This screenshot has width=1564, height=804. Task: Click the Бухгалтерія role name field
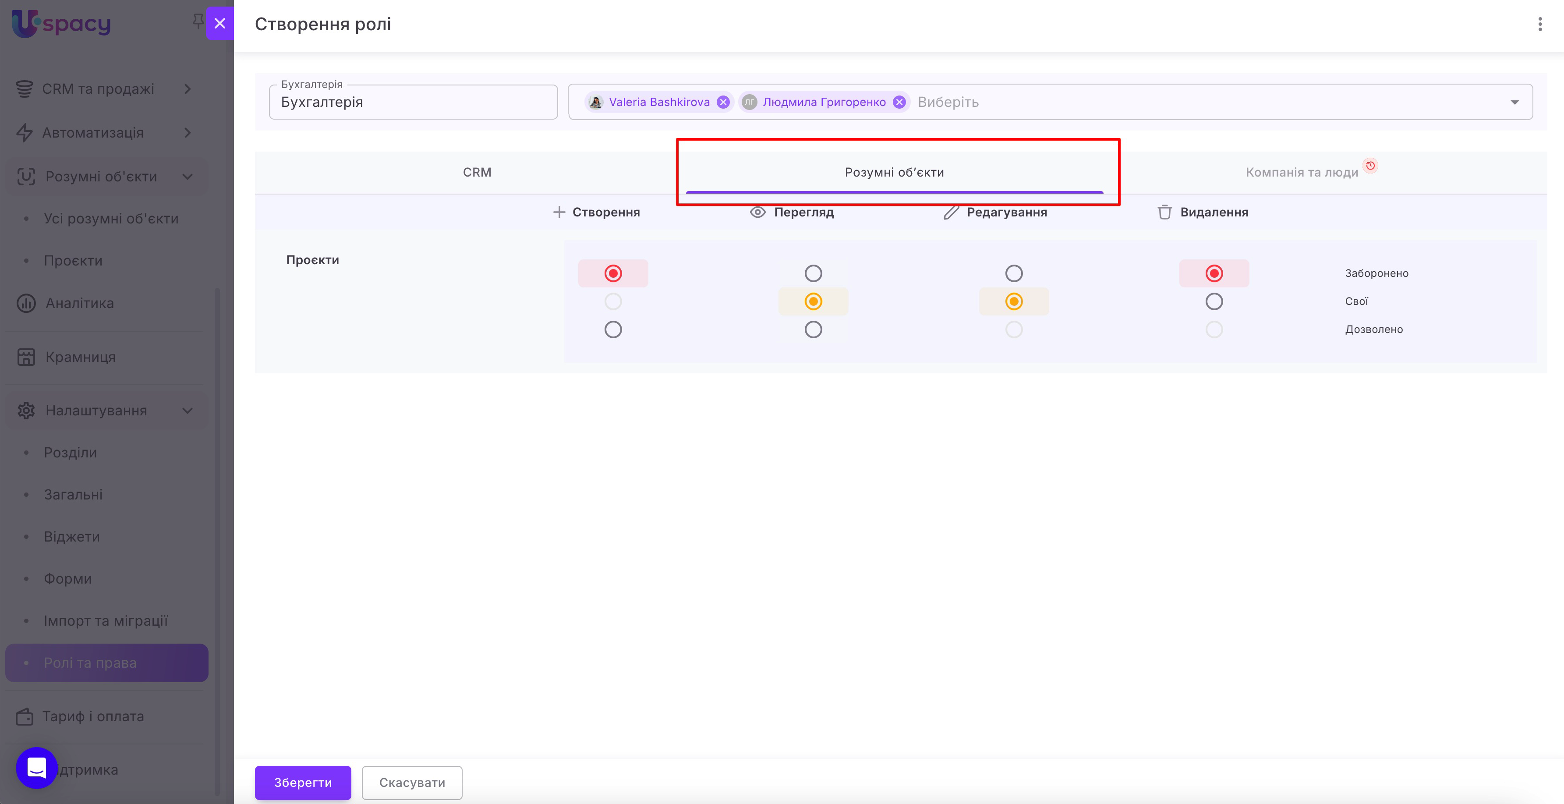point(413,102)
